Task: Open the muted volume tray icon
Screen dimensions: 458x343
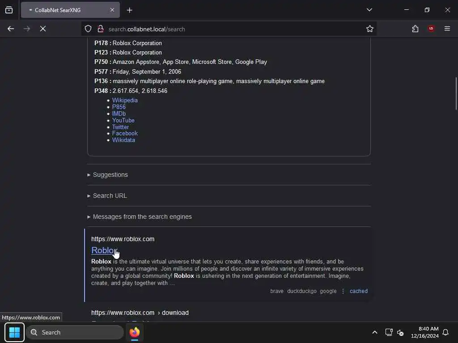Action: click(x=400, y=332)
